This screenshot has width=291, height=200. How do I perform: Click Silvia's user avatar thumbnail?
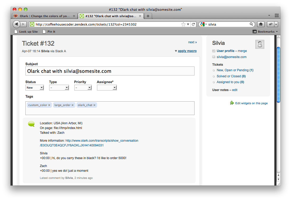260,44
